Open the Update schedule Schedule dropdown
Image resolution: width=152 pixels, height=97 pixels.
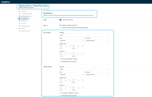(84, 69)
